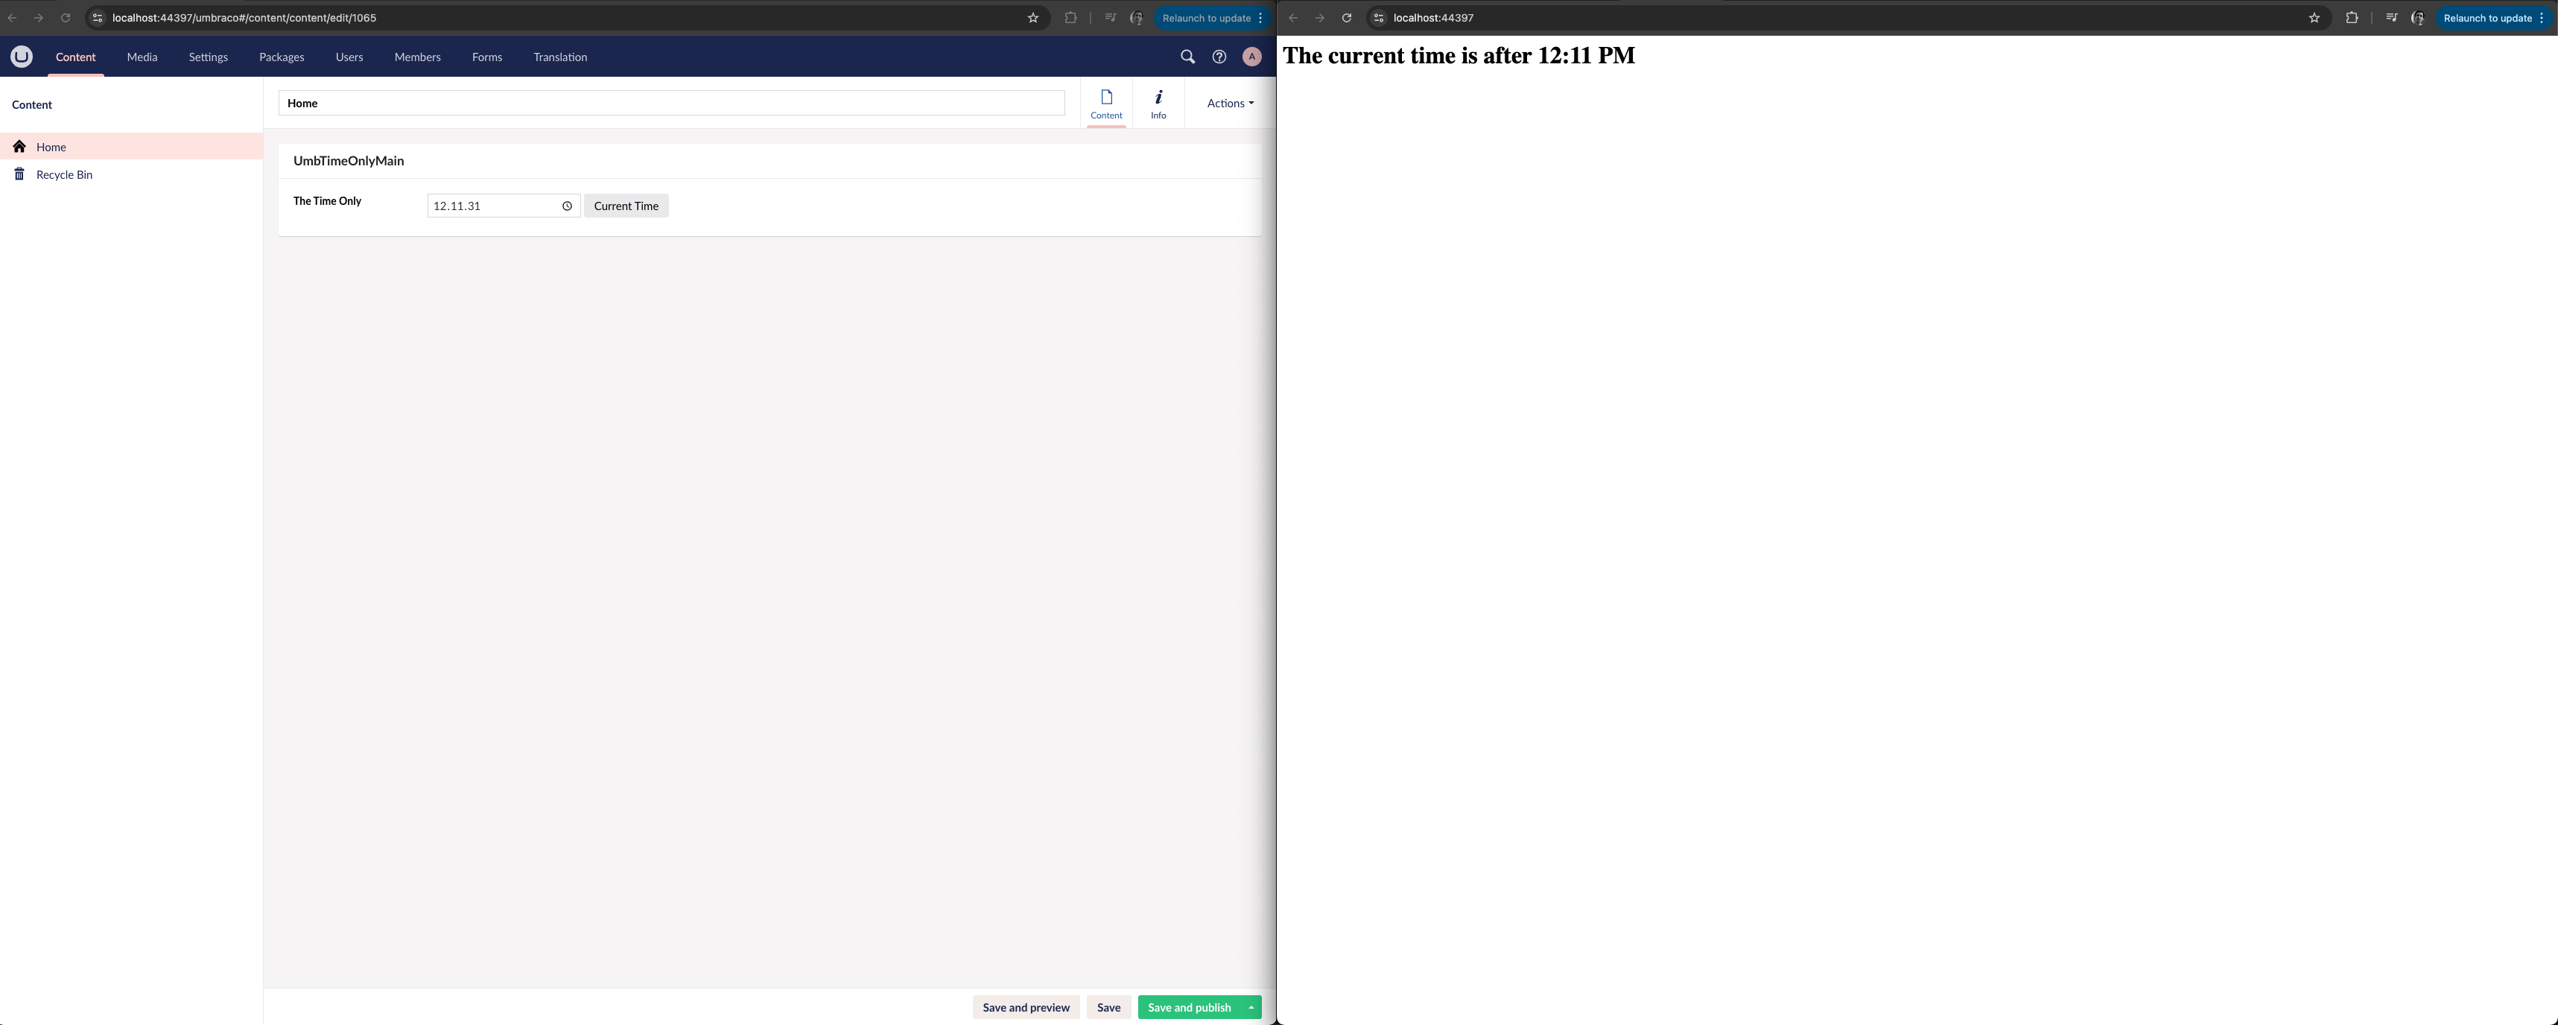
Task: Expand Save and publish arrow options
Action: point(1251,1007)
